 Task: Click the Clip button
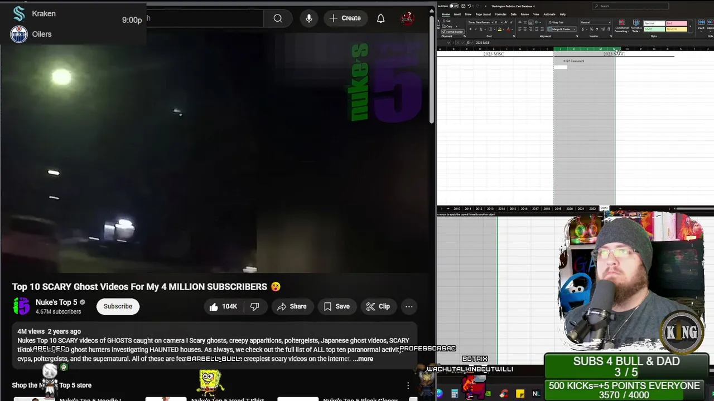tap(378, 306)
